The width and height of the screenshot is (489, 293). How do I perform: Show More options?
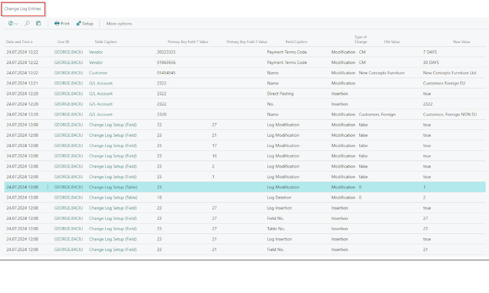coord(119,23)
